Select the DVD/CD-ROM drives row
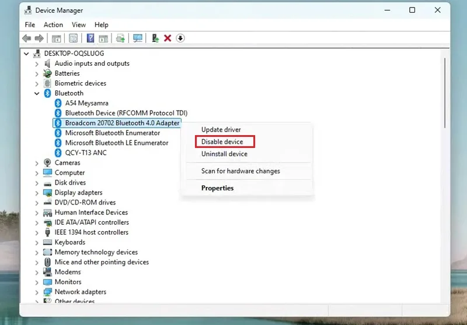 pyautogui.click(x=85, y=202)
